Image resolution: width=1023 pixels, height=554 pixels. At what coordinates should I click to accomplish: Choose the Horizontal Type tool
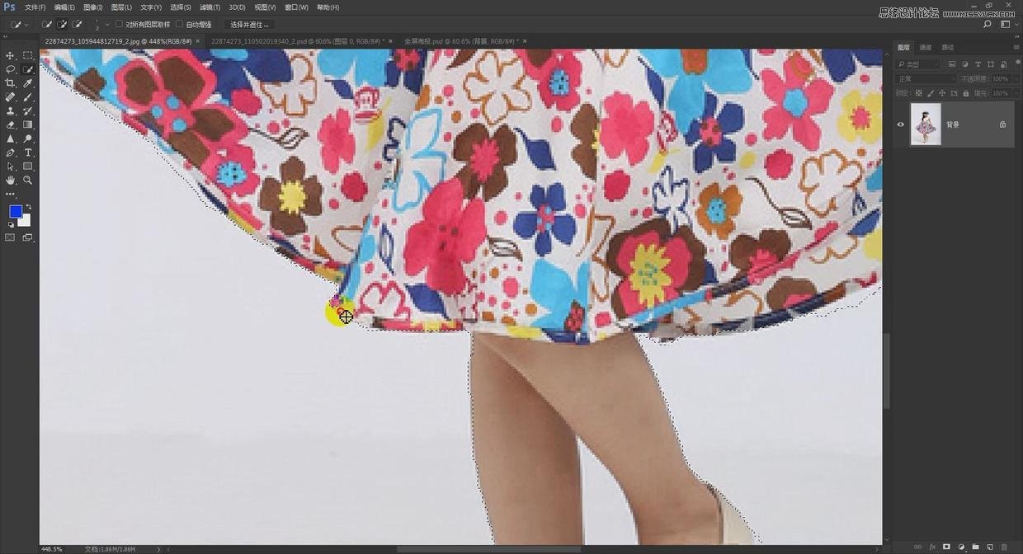coord(28,153)
